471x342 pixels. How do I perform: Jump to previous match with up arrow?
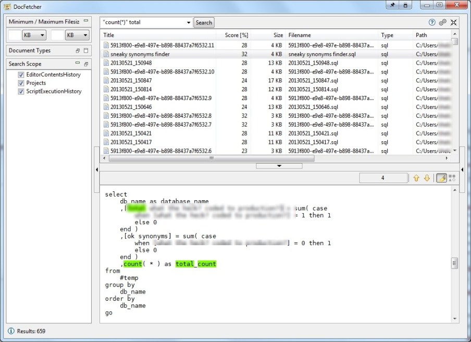(416, 178)
